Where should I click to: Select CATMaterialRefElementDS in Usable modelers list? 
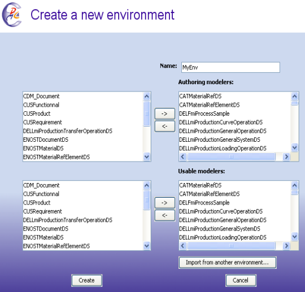point(210,194)
